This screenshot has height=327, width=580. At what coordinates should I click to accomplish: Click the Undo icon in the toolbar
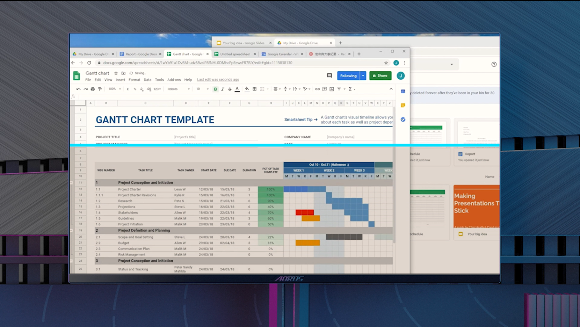tap(78, 89)
